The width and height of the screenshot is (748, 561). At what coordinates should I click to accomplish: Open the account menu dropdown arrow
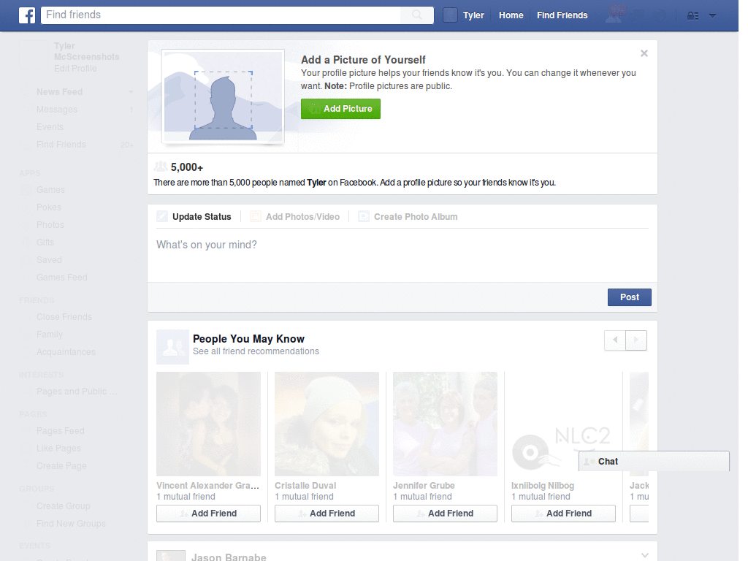(x=712, y=16)
